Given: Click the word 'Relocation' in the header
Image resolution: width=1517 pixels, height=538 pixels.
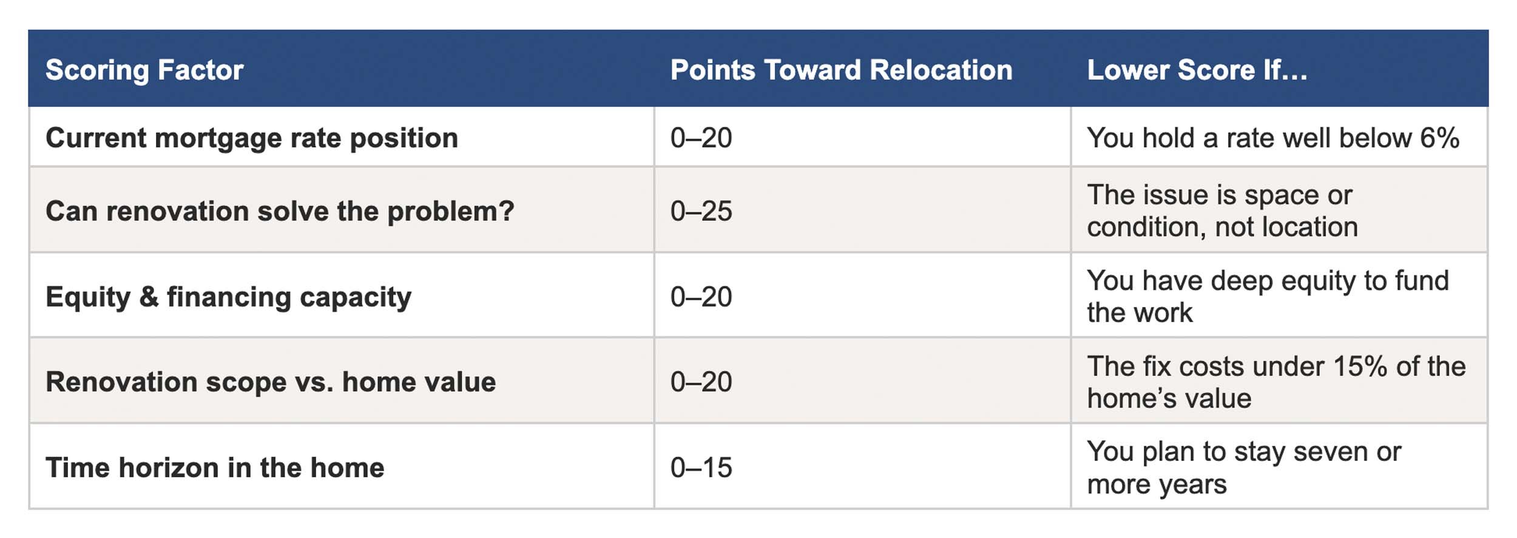Looking at the screenshot, I should tap(941, 70).
